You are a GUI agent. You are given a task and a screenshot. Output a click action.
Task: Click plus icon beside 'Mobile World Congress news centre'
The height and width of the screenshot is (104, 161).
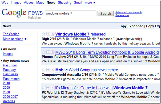click(x=48, y=70)
